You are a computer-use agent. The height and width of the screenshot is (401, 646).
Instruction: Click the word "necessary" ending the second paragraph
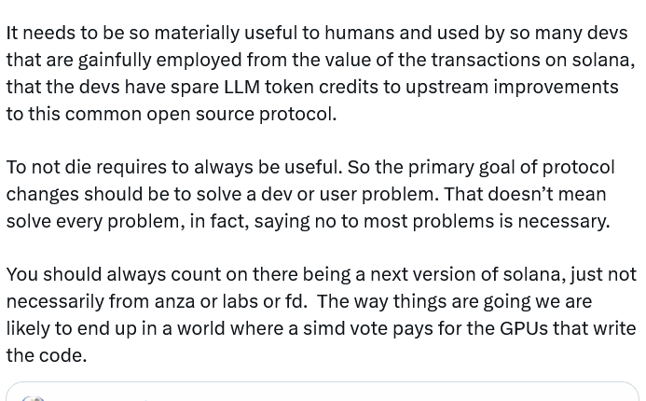tap(562, 221)
